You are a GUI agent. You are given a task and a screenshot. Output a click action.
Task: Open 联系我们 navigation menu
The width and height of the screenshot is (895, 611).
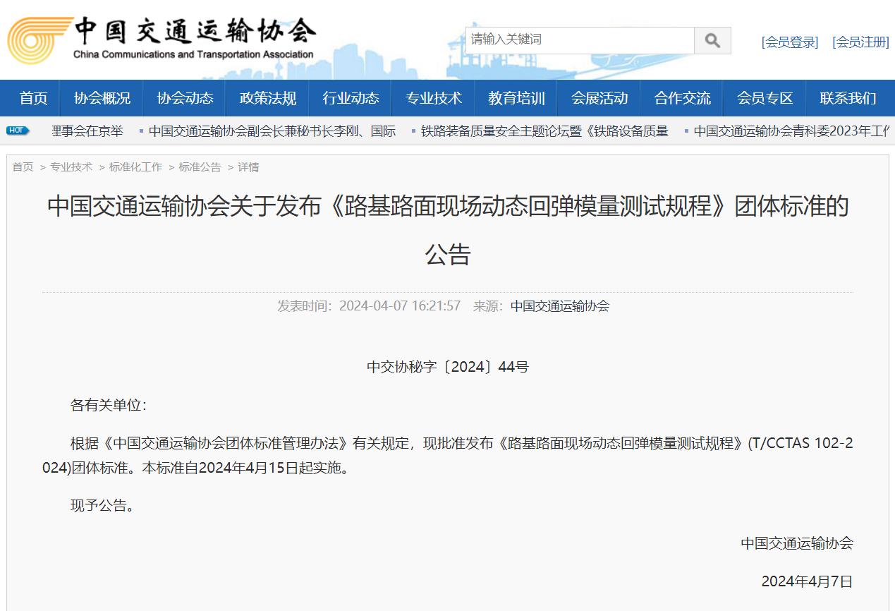pyautogui.click(x=848, y=98)
